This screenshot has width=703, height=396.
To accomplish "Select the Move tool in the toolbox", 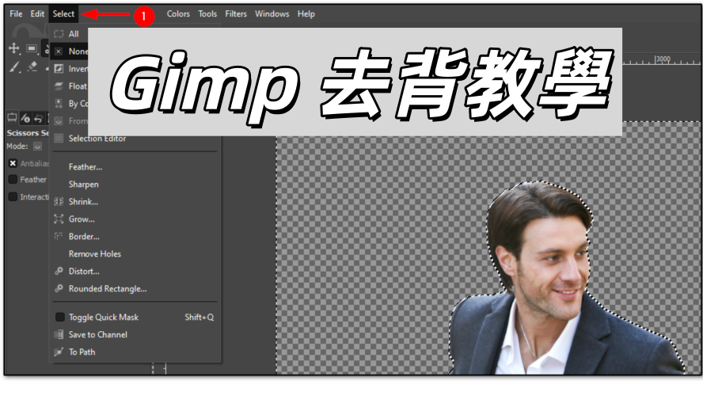I will click(x=14, y=48).
